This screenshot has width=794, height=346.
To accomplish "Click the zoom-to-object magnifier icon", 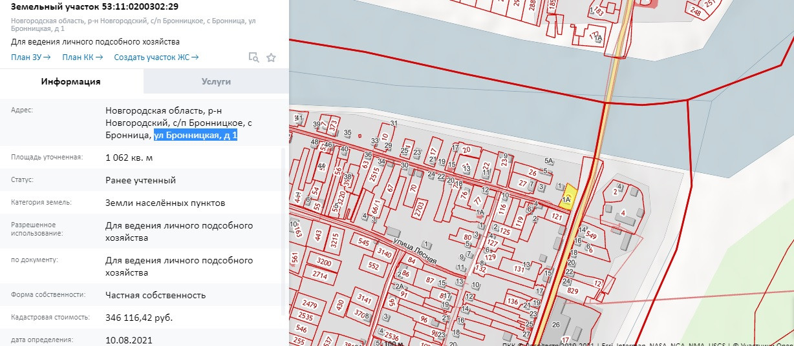I will point(254,57).
